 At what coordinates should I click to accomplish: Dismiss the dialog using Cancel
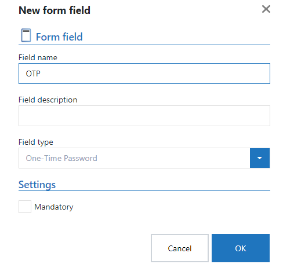[180, 248]
